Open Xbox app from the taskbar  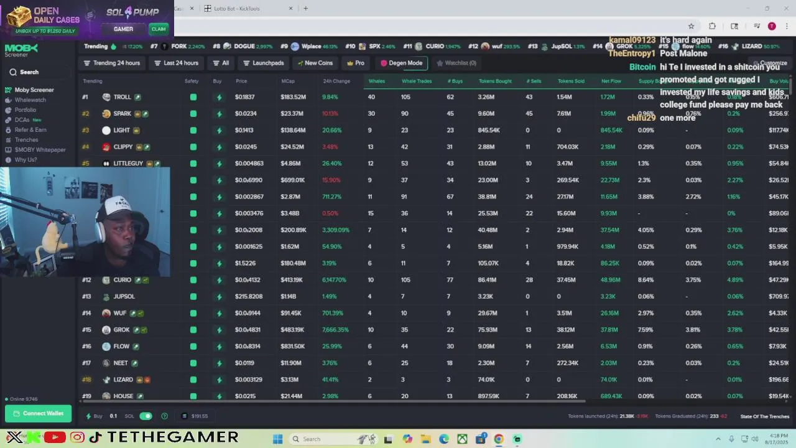[462, 439]
